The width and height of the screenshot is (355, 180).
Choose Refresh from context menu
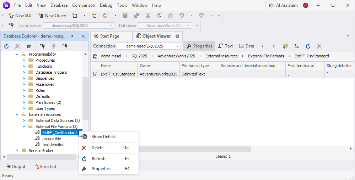coord(109,158)
